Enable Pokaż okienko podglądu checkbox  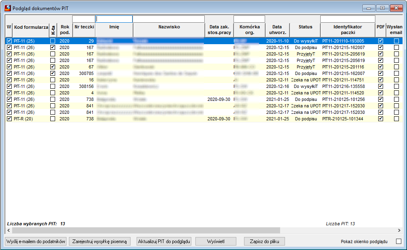click(x=399, y=241)
